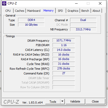Select the 16 GBytes size value

tap(31, 25)
